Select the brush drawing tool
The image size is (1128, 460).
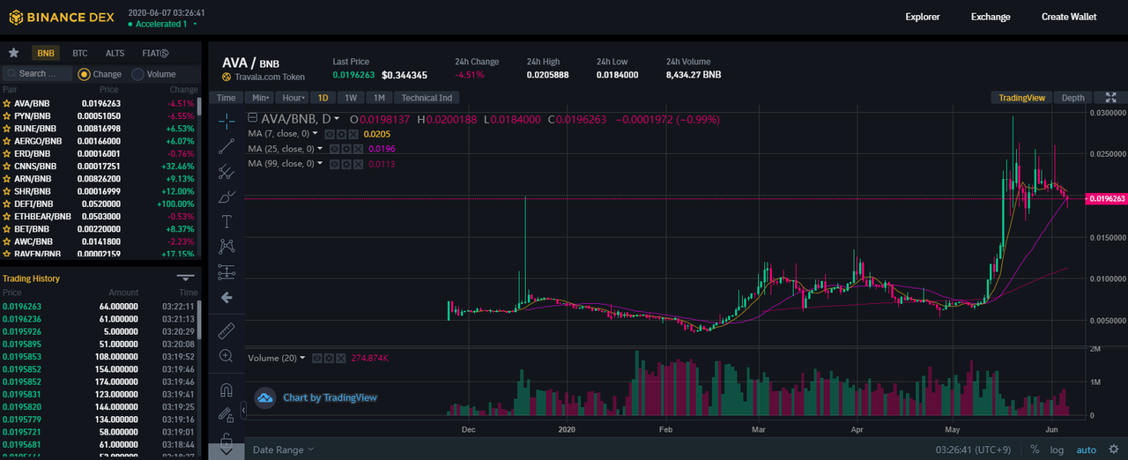(226, 197)
